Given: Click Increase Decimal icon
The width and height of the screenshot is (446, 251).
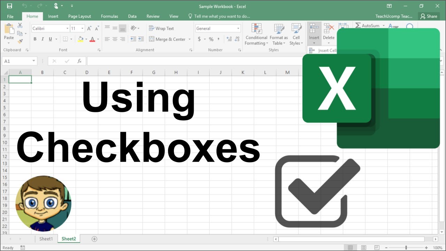Looking at the screenshot, I should [229, 39].
